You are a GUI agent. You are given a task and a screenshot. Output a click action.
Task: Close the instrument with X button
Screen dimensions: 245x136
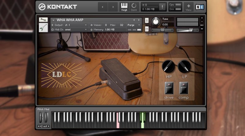tap(202, 18)
